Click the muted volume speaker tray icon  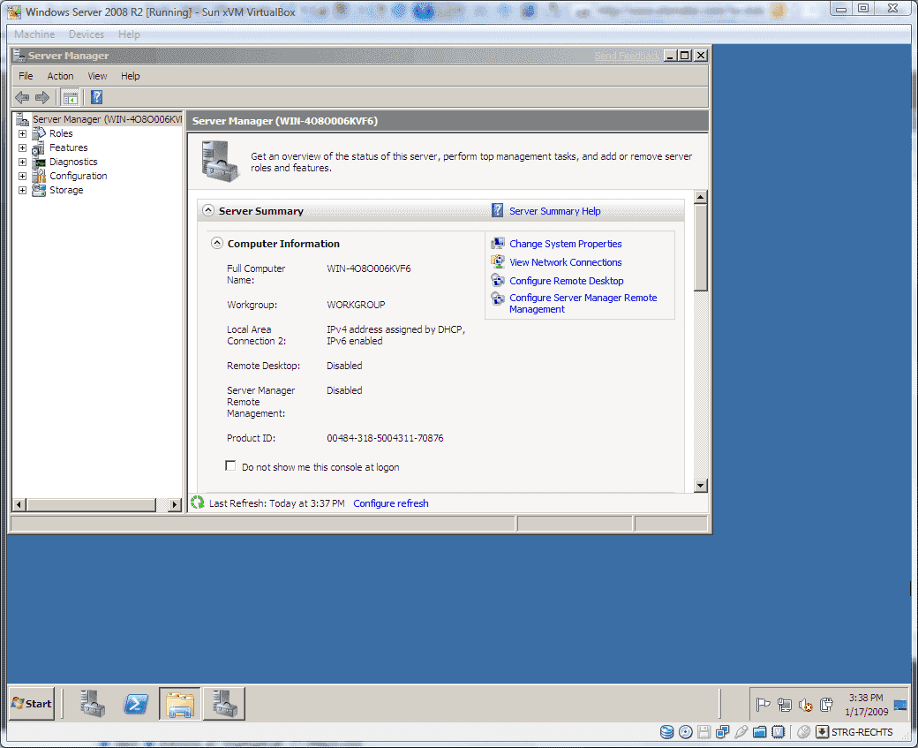pos(806,706)
